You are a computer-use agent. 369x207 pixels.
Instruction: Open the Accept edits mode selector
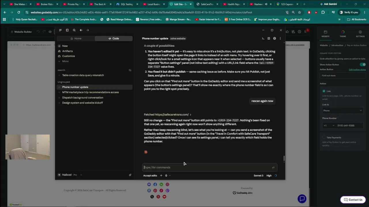(x=150, y=176)
